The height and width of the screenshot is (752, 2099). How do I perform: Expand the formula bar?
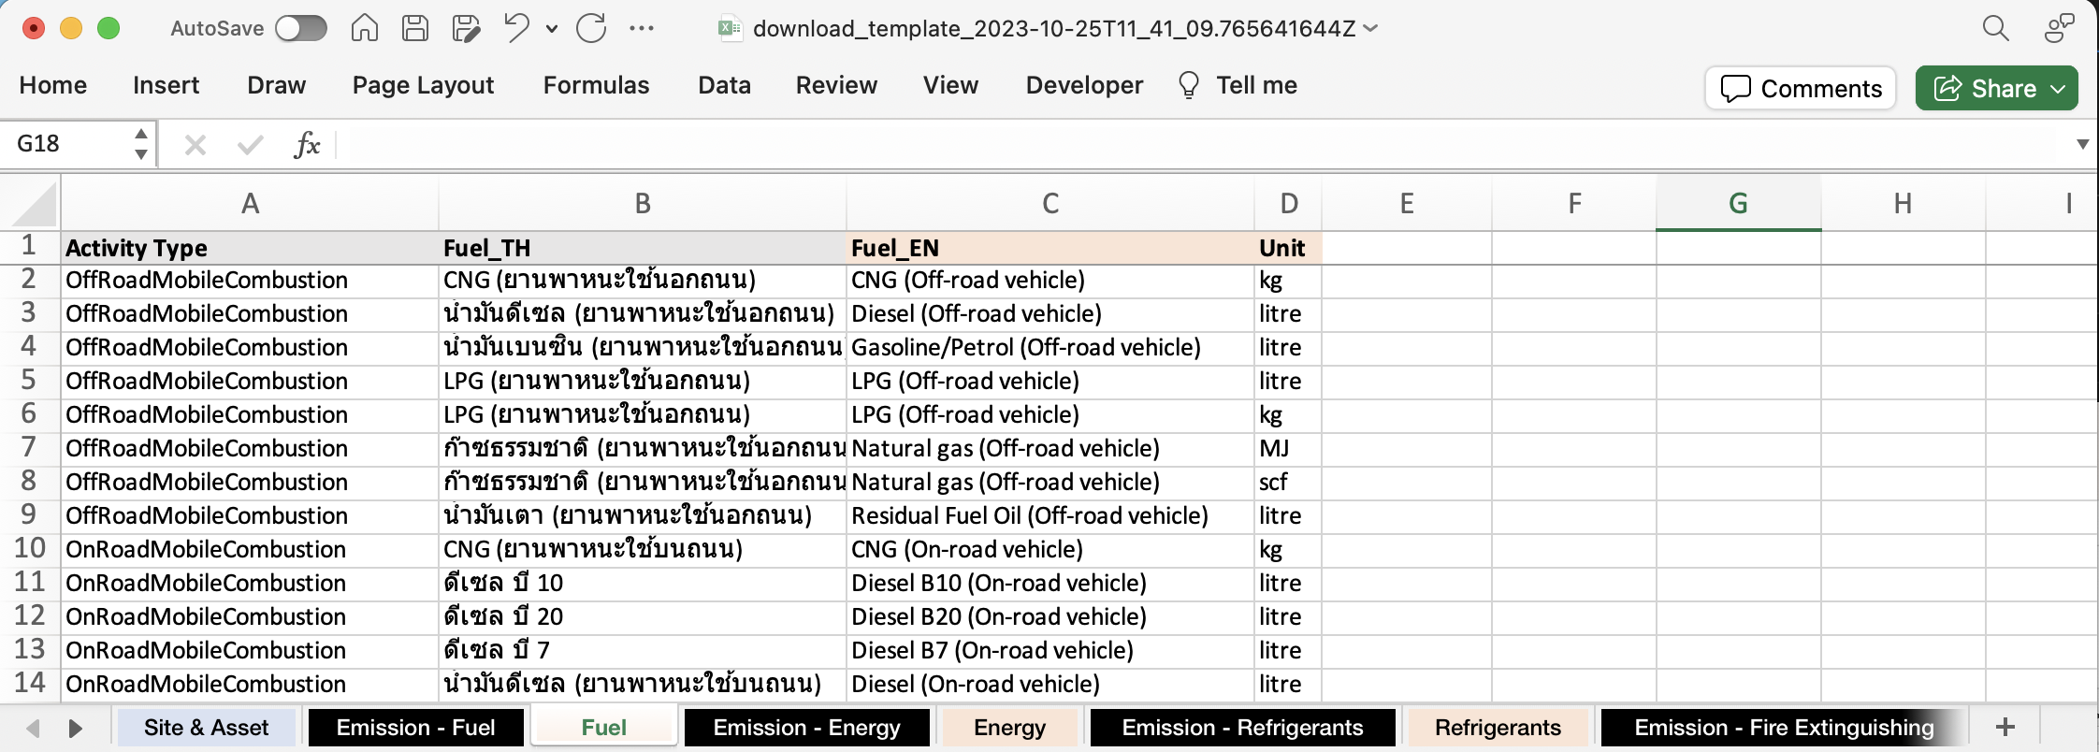click(2082, 144)
